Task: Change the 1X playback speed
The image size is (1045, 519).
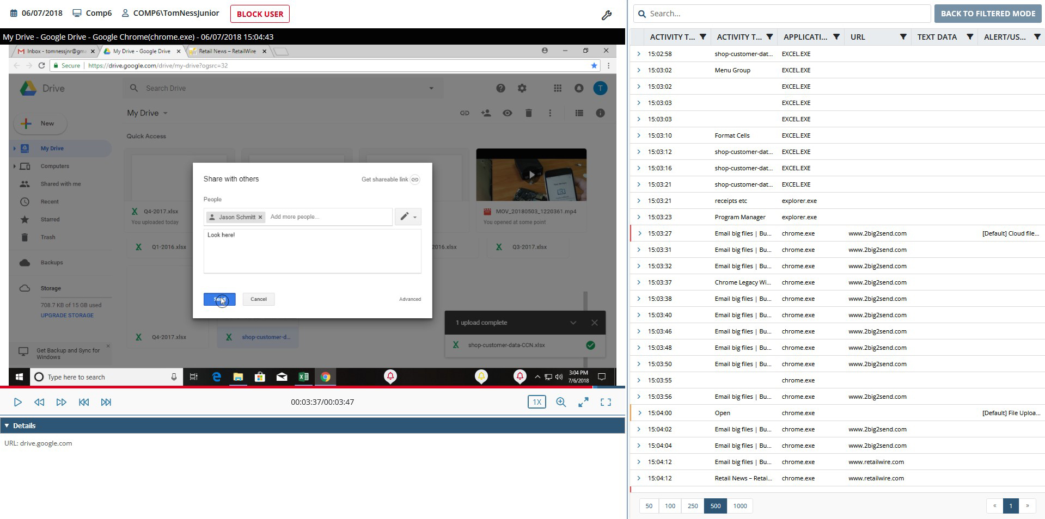Action: (536, 402)
